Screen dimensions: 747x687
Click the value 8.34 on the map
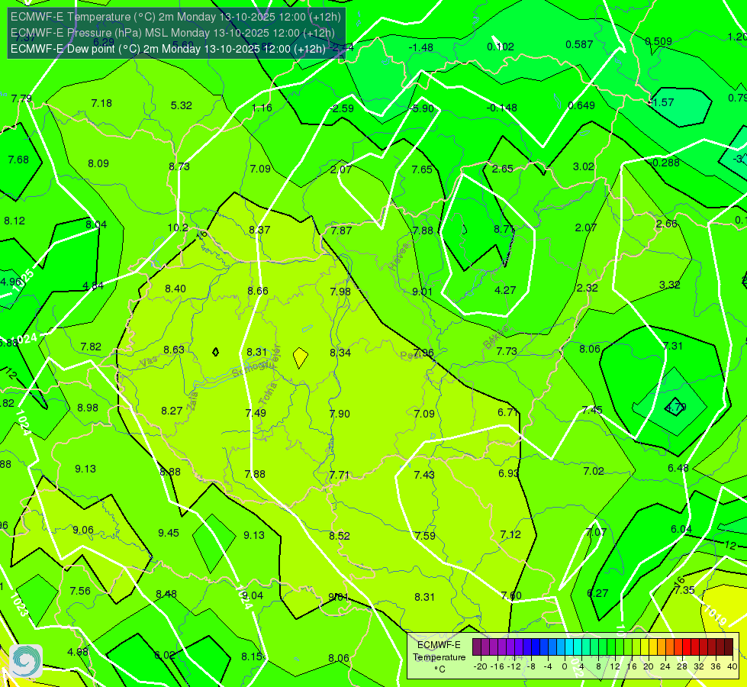(x=340, y=353)
